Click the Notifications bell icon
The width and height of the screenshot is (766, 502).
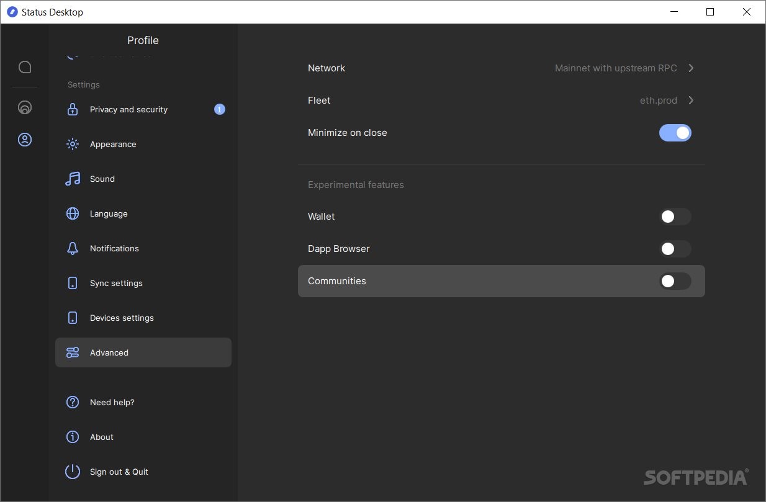pyautogui.click(x=73, y=249)
